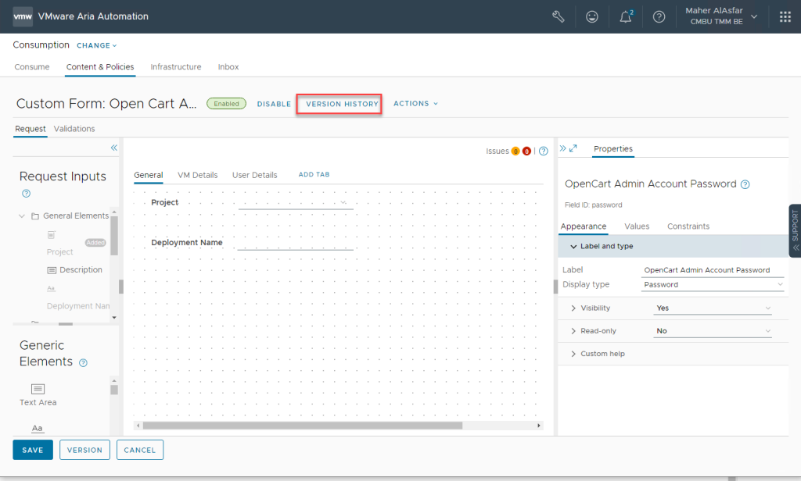This screenshot has height=481, width=801.
Task: Select the Aa text field element
Action: click(38, 429)
